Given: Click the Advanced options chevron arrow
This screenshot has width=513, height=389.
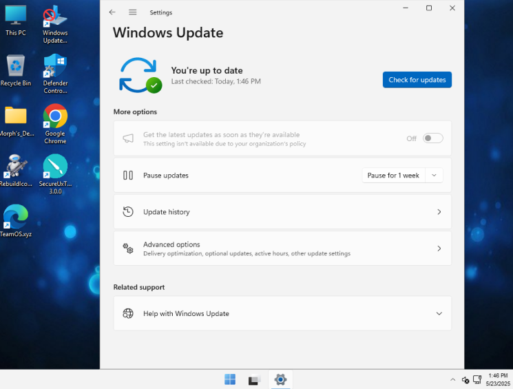Looking at the screenshot, I should point(439,249).
